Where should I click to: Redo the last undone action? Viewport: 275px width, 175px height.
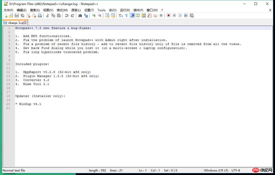72,15
